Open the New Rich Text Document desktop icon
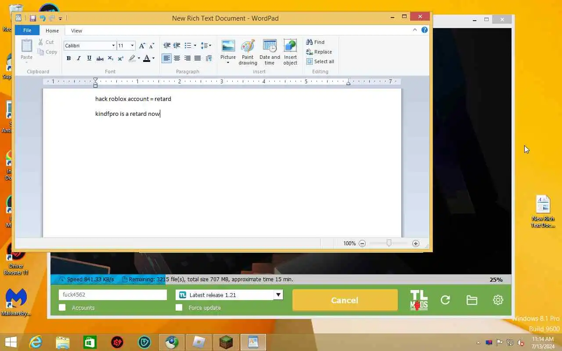Screen dimensions: 562x351 pos(543,211)
